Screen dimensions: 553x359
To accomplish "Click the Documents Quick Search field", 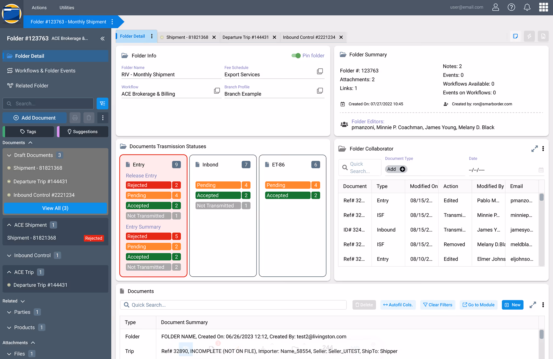I will [x=233, y=305].
